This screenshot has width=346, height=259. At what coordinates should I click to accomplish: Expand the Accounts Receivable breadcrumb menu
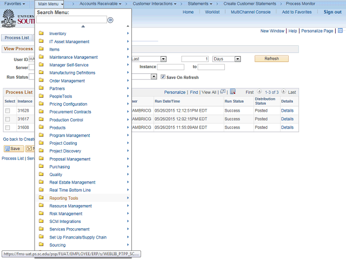point(101,4)
